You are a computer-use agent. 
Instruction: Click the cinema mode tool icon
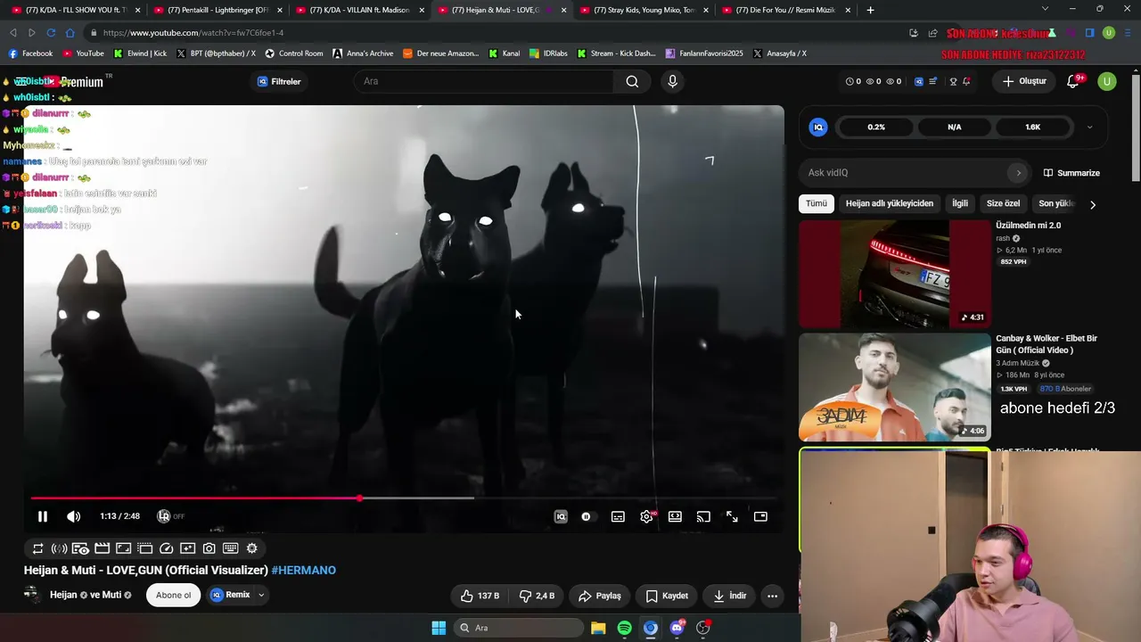click(80, 548)
